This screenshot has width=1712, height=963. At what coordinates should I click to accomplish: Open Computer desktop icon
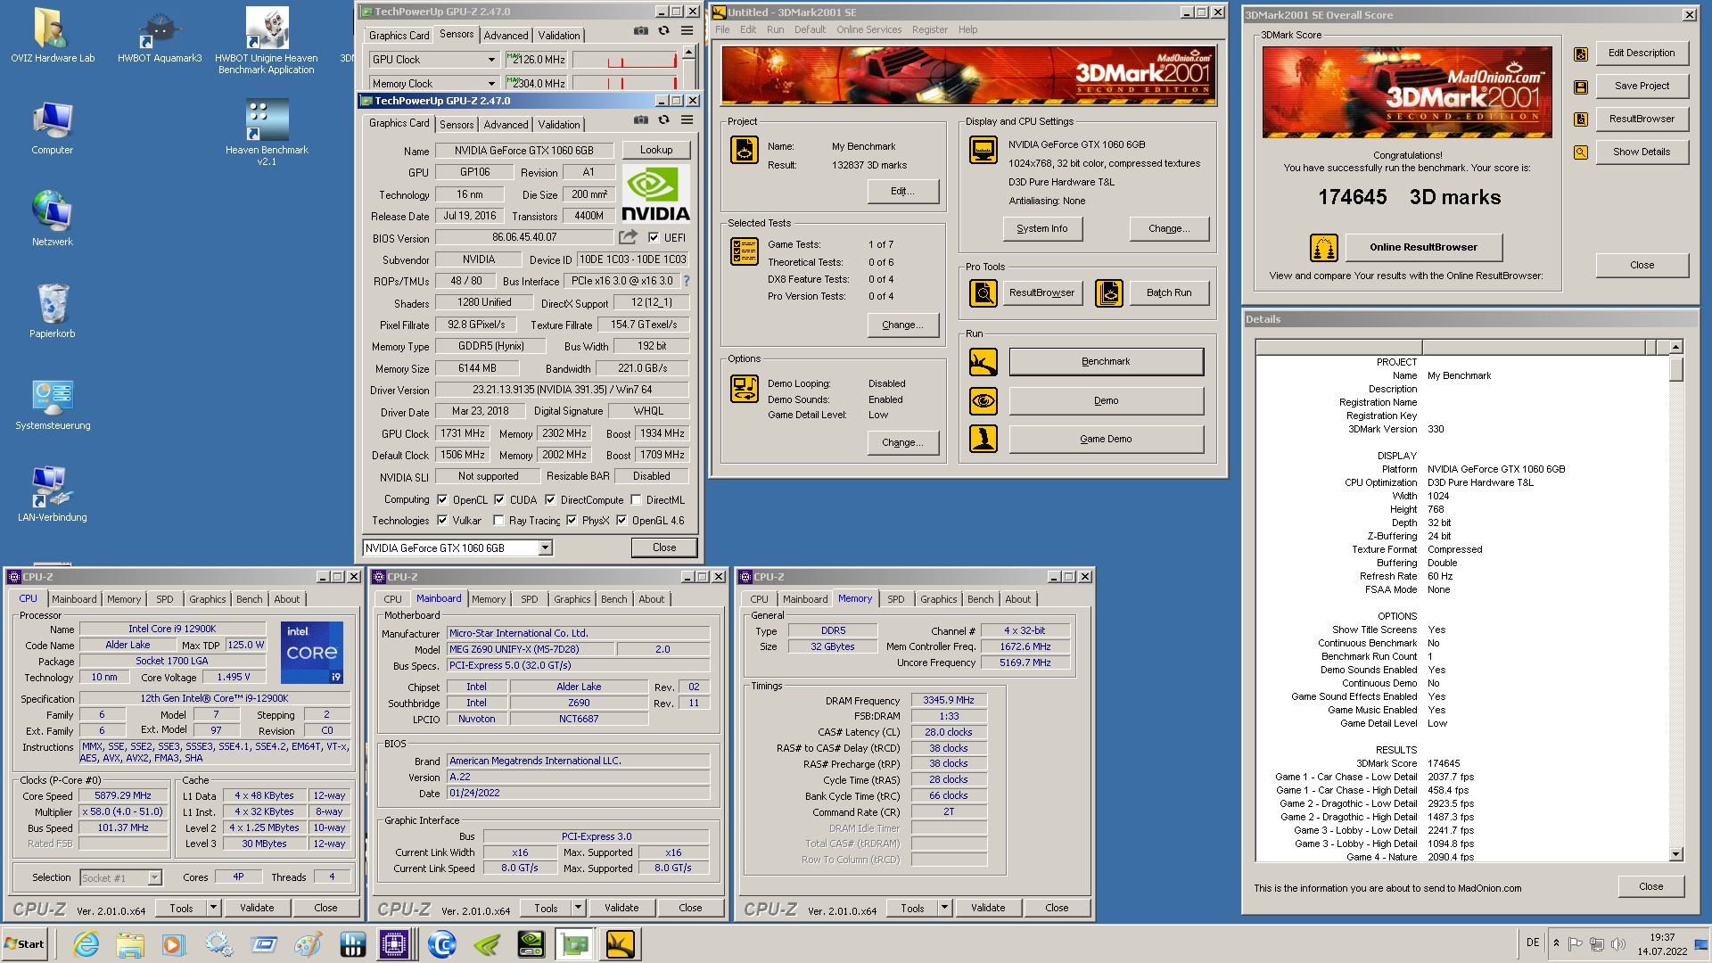click(x=53, y=128)
